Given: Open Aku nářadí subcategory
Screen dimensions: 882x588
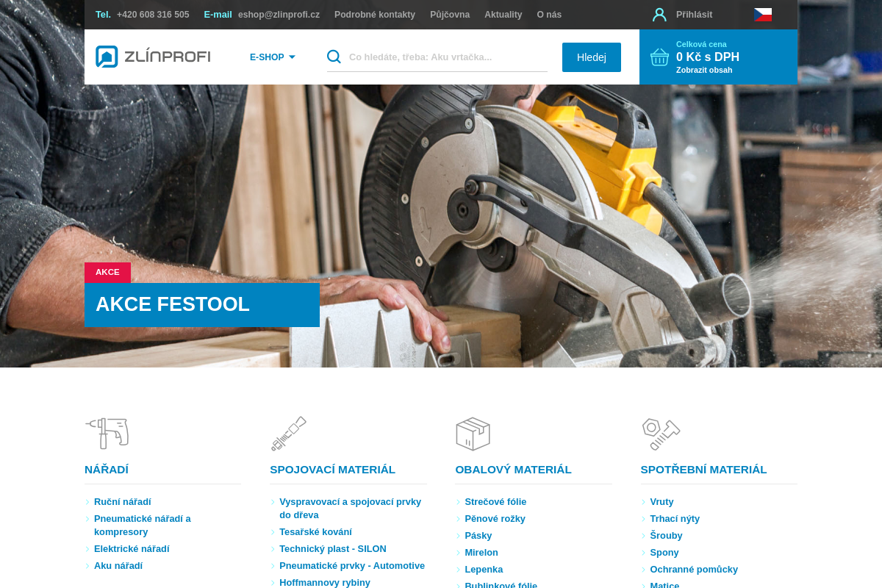Looking at the screenshot, I should [x=118, y=566].
